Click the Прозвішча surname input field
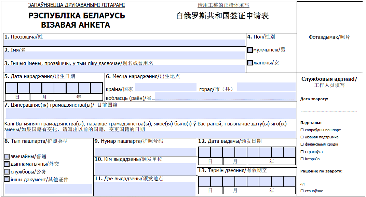The width and height of the screenshot is (366, 197). tap(124, 43)
